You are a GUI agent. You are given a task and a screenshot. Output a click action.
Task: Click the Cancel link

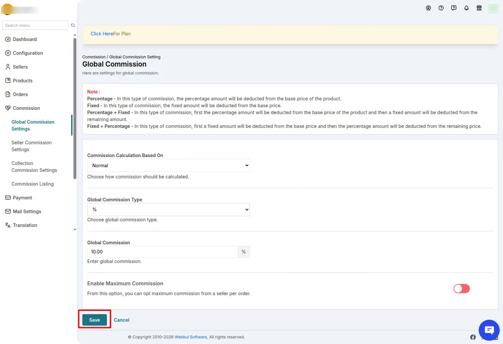click(122, 320)
